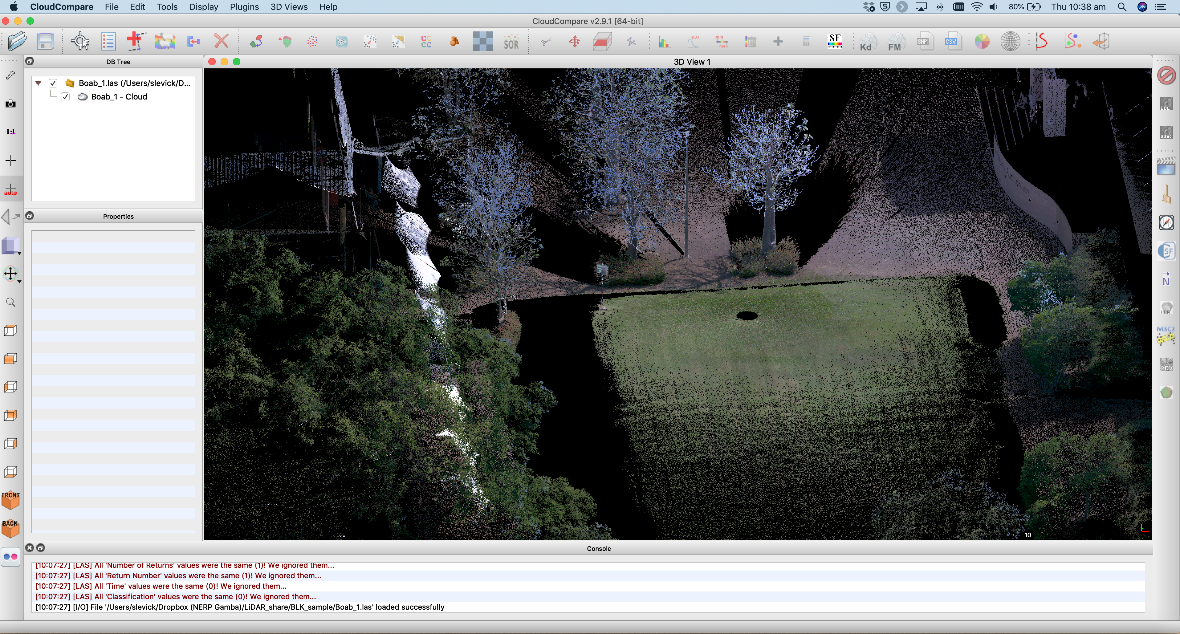Select the point picking tool icon
The image size is (1180, 634).
coord(80,42)
